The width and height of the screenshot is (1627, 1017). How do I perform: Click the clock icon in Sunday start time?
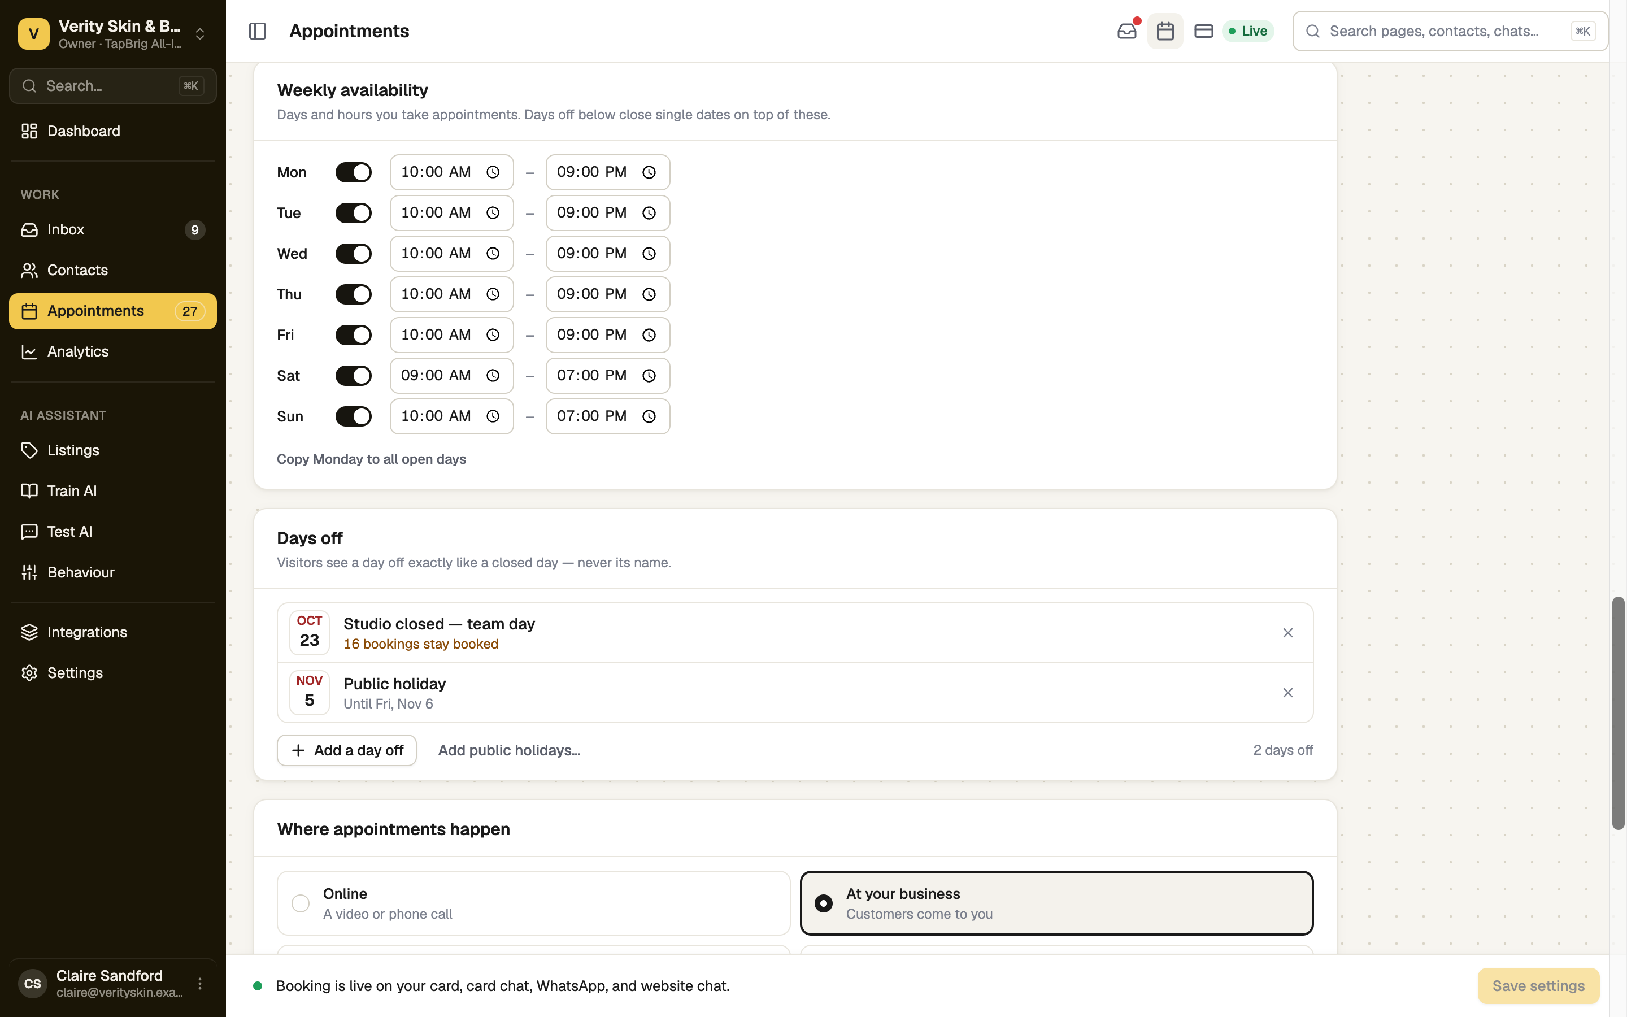(x=493, y=416)
